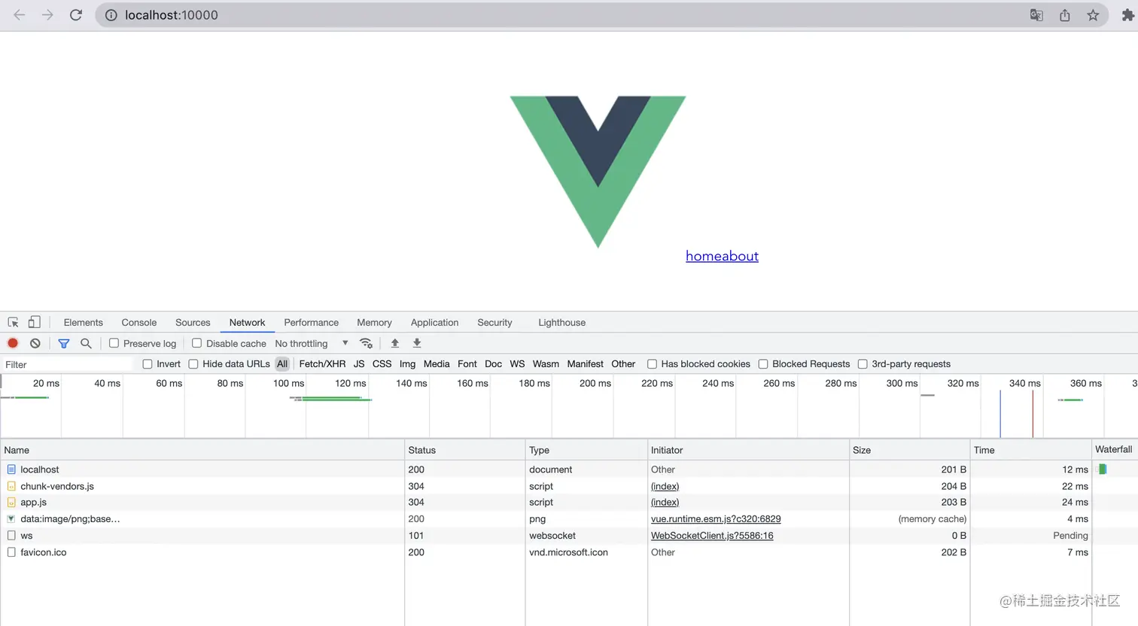This screenshot has height=626, width=1138.
Task: Switch to the Console tab
Action: coord(139,322)
